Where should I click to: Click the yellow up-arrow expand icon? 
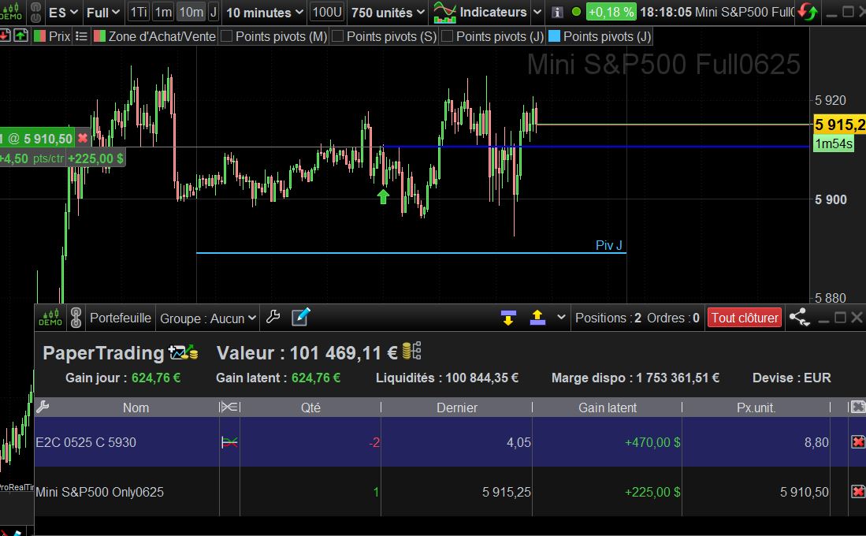(x=537, y=318)
